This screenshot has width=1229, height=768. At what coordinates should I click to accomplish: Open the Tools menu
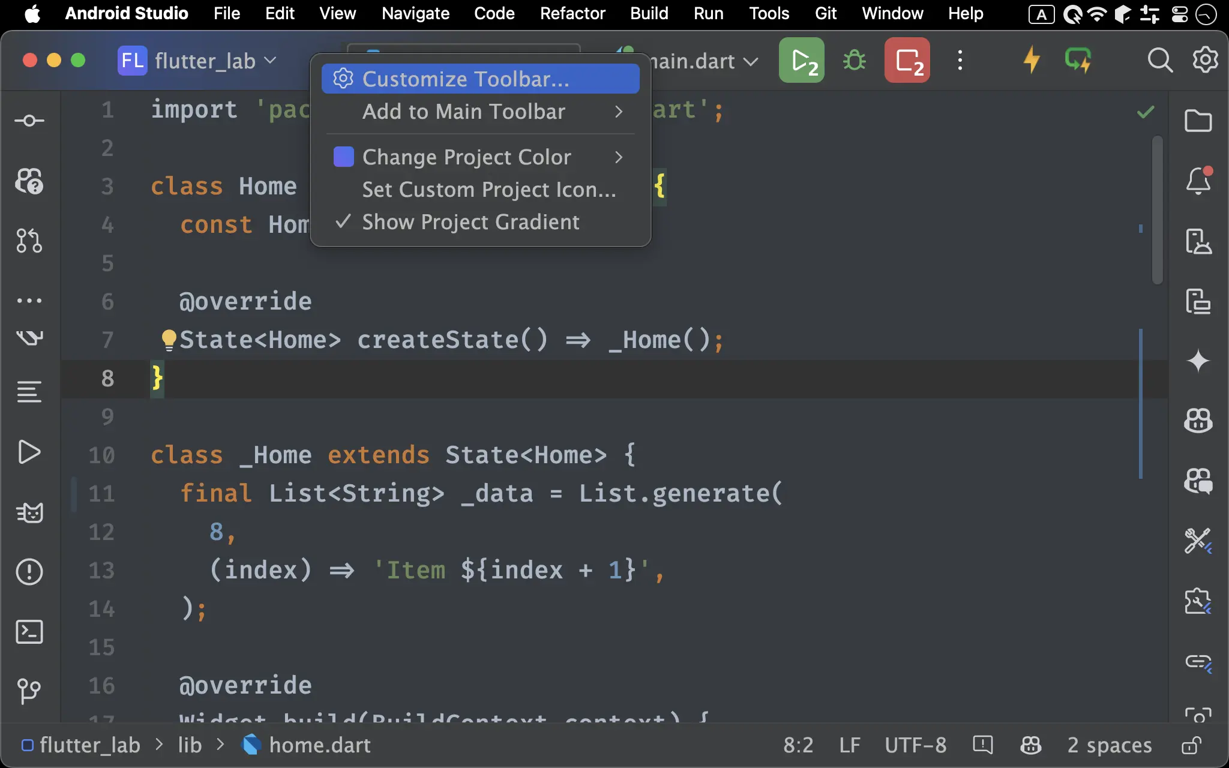click(x=769, y=13)
